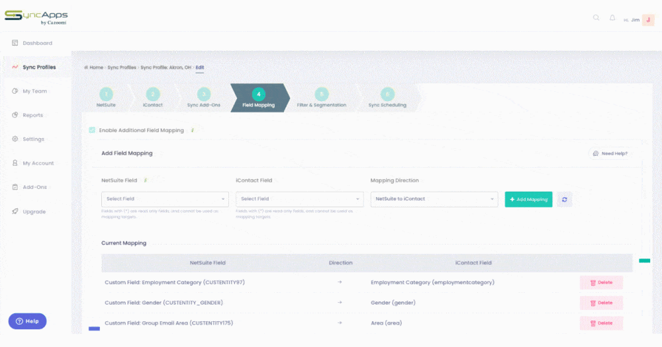Image resolution: width=662 pixels, height=347 pixels.
Task: Open My Account in the sidebar
Action: [x=38, y=163]
